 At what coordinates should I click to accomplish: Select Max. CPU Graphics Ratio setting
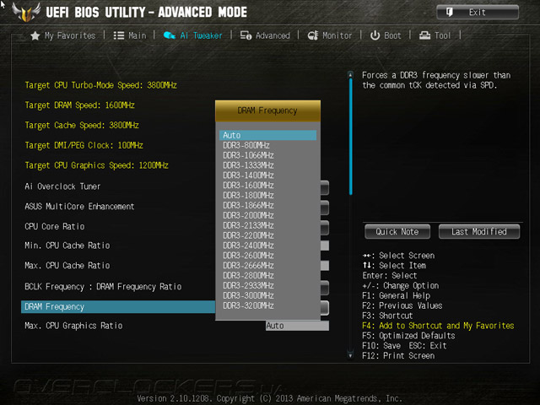(x=73, y=326)
